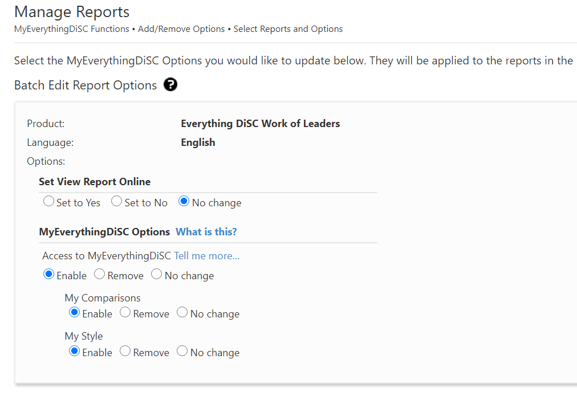
Task: Choose No change for Access to MyEverythingDiSC
Action: click(156, 274)
